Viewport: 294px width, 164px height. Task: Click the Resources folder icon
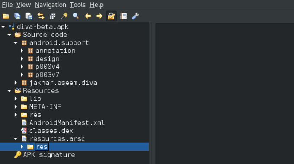coord(18,91)
